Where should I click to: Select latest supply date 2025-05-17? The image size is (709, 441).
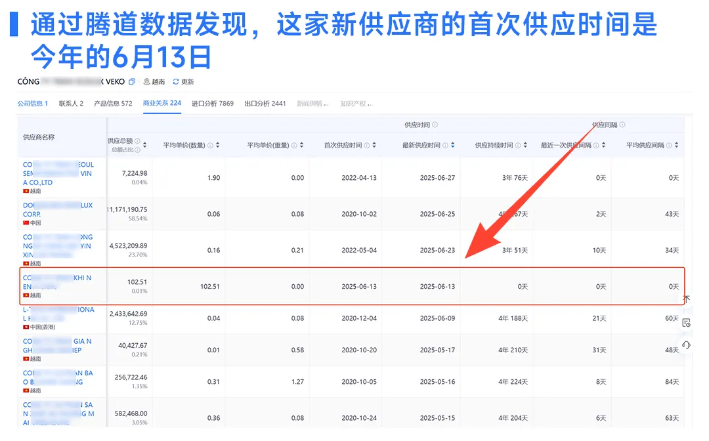(x=437, y=350)
